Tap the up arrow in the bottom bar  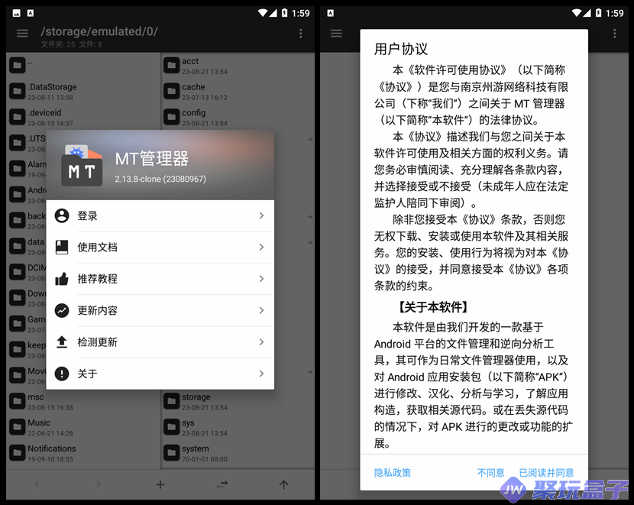[x=284, y=484]
